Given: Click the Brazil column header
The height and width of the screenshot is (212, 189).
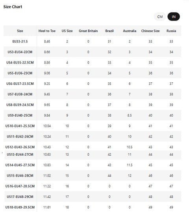Looking at the screenshot, I should point(109,31).
